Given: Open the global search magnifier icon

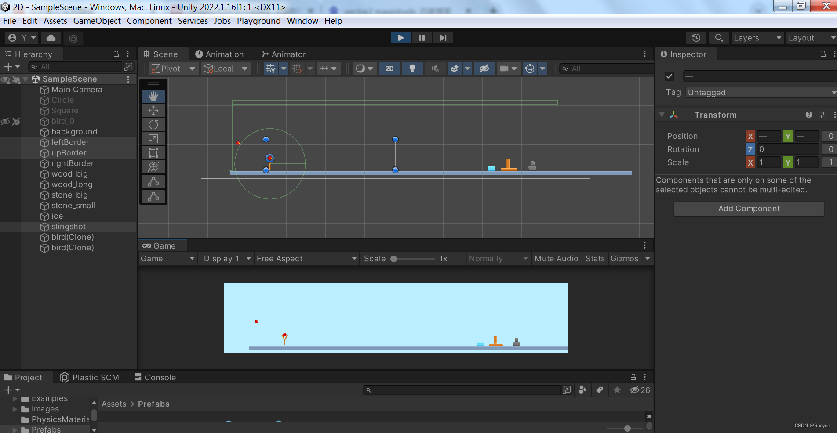Looking at the screenshot, I should pyautogui.click(x=719, y=38).
